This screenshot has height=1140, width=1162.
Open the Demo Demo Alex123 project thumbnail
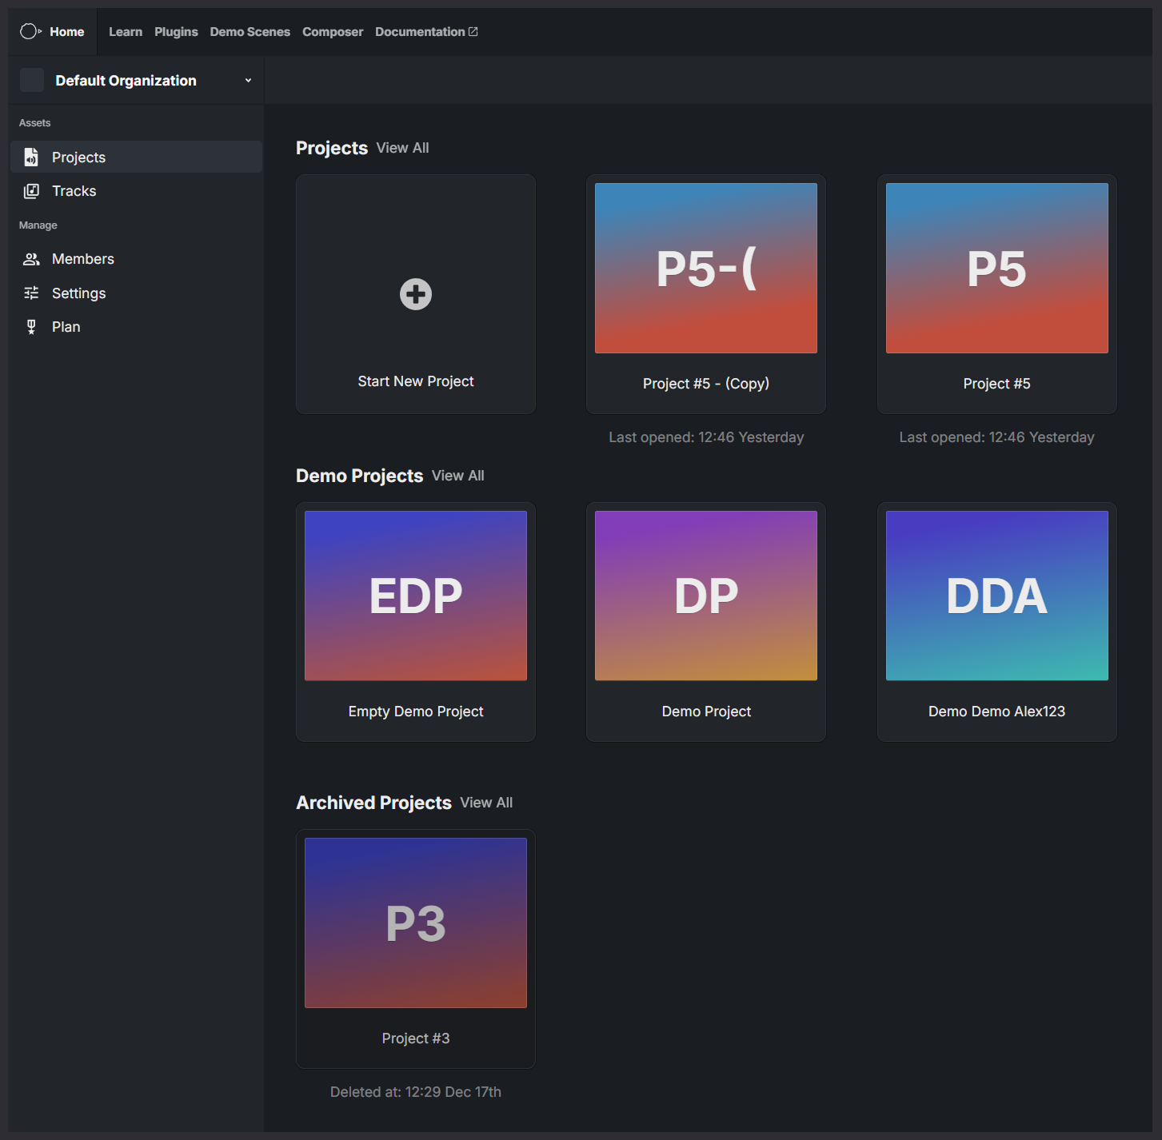(x=996, y=595)
